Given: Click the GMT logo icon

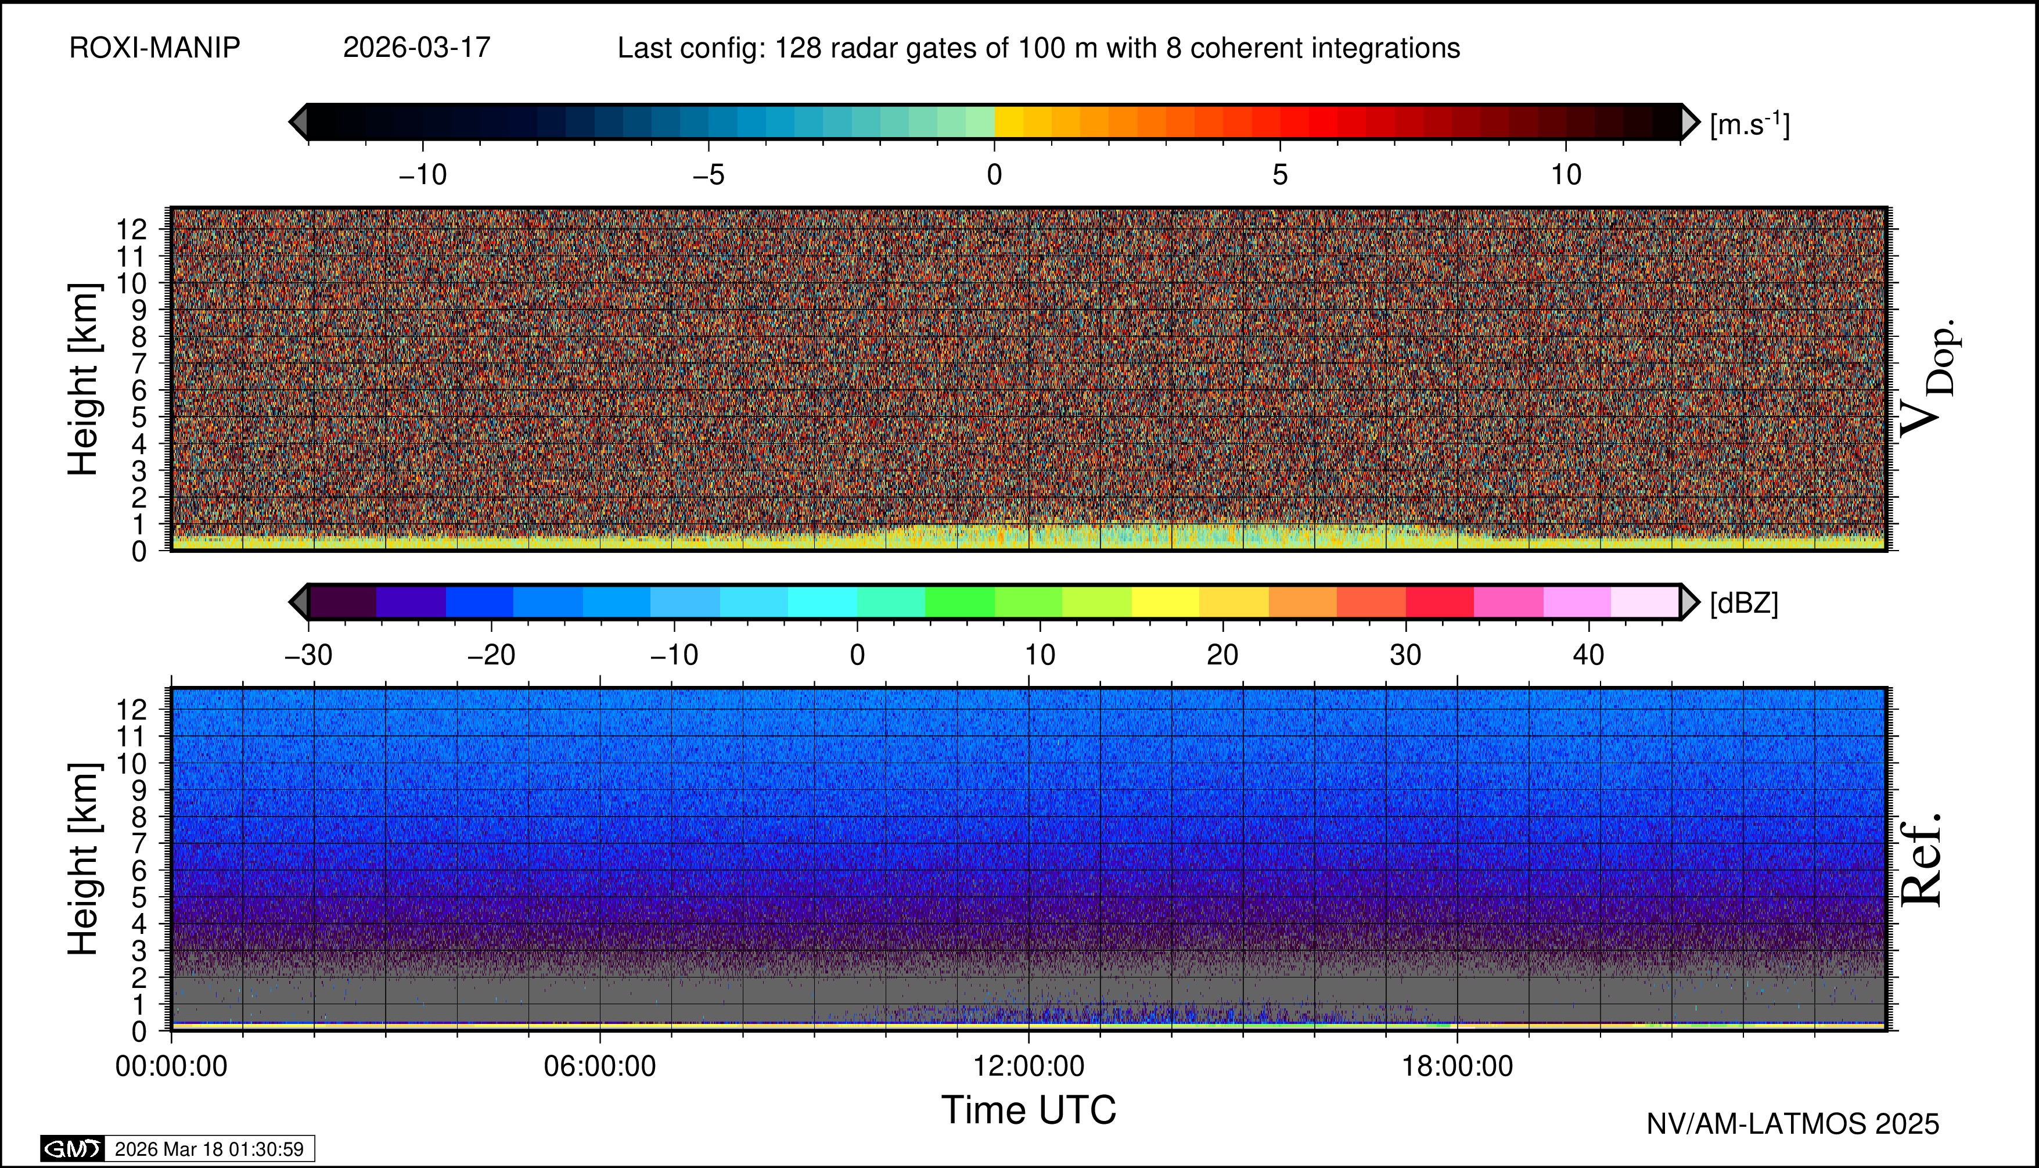Looking at the screenshot, I should [x=72, y=1149].
